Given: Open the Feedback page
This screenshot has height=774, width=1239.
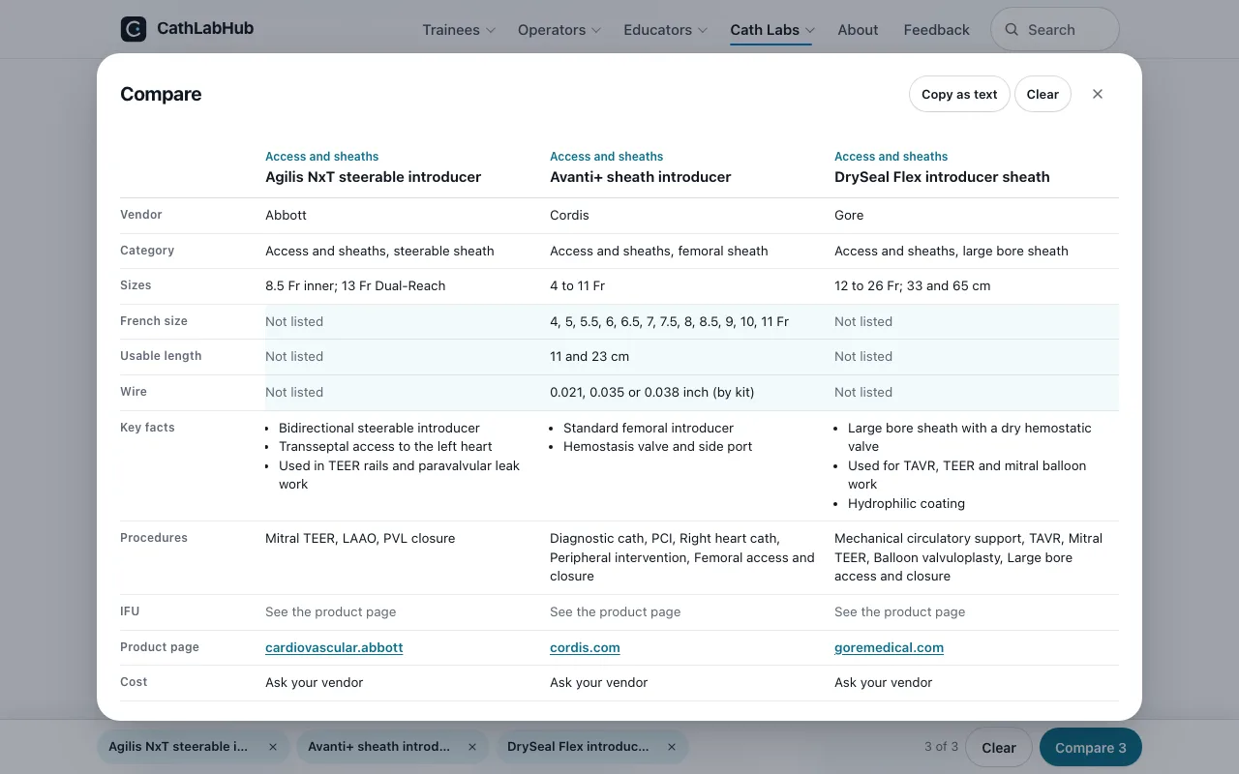Looking at the screenshot, I should [x=936, y=30].
